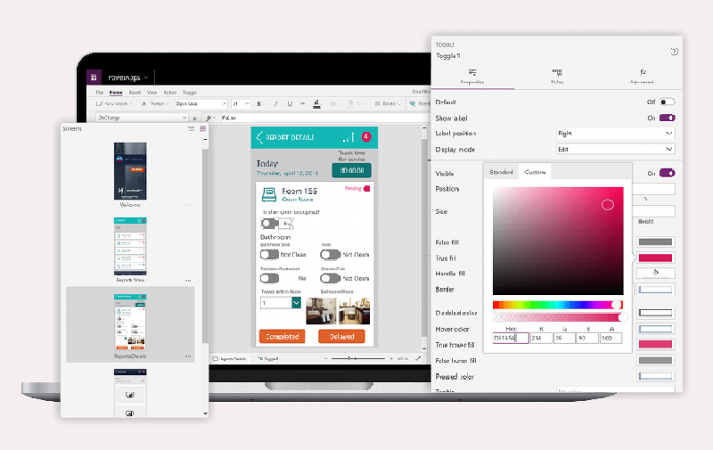
Task: Click the red Pending status indicator
Action: 366,189
